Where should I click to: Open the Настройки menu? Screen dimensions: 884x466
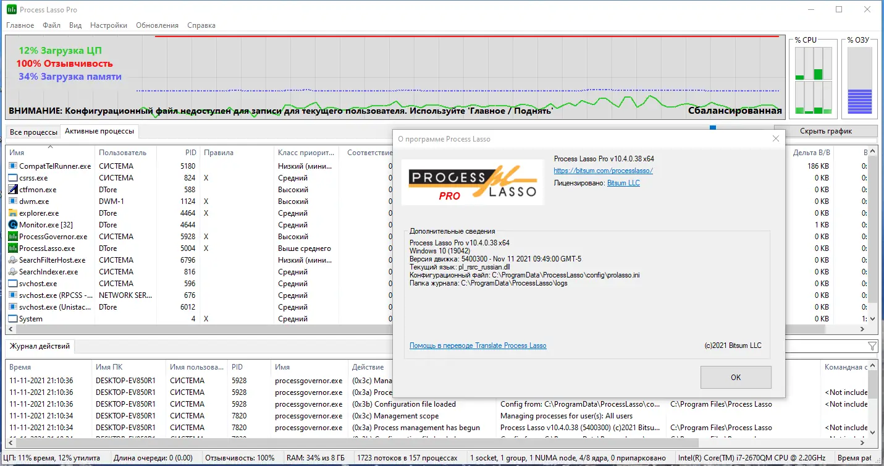click(109, 25)
